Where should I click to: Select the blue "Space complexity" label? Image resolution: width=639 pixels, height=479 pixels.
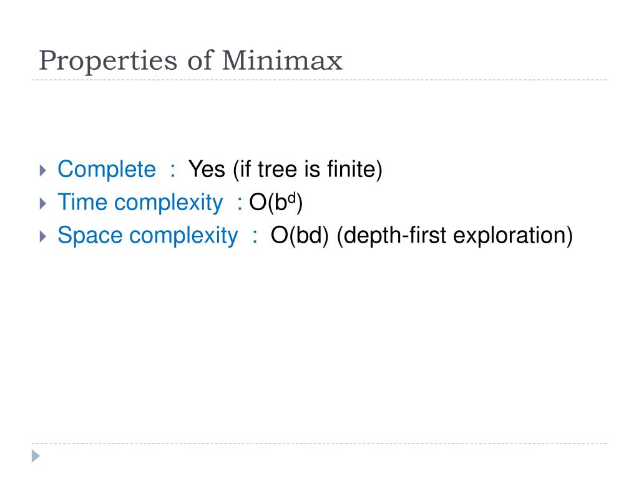click(147, 235)
